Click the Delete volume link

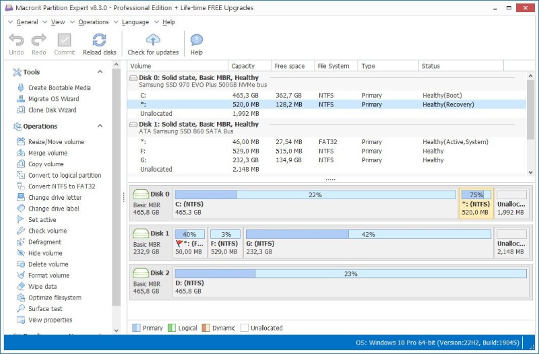pos(48,264)
